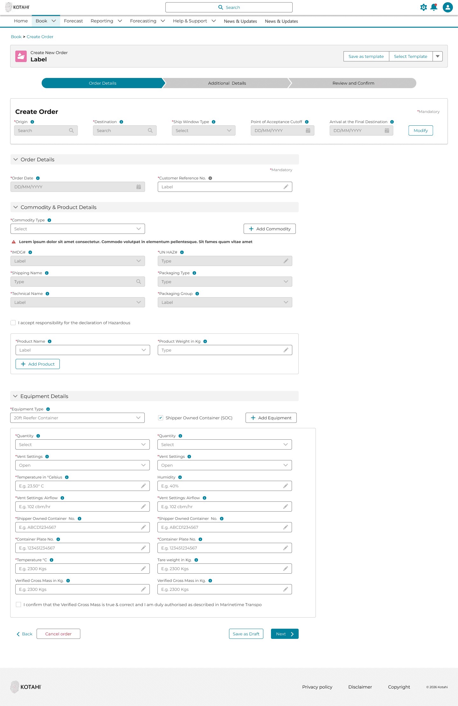Viewport: 458px width, 706px height.
Task: Collapse the Equipment Details section
Action: point(15,396)
